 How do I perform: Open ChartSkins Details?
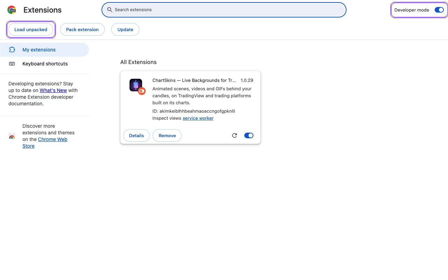[x=136, y=135]
